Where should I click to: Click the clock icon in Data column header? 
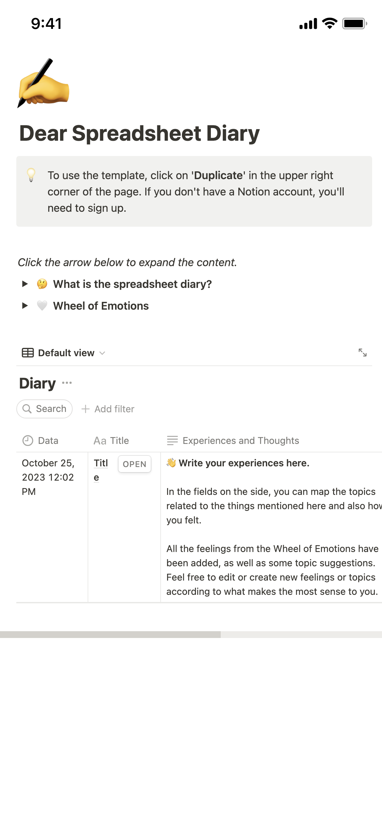click(28, 441)
